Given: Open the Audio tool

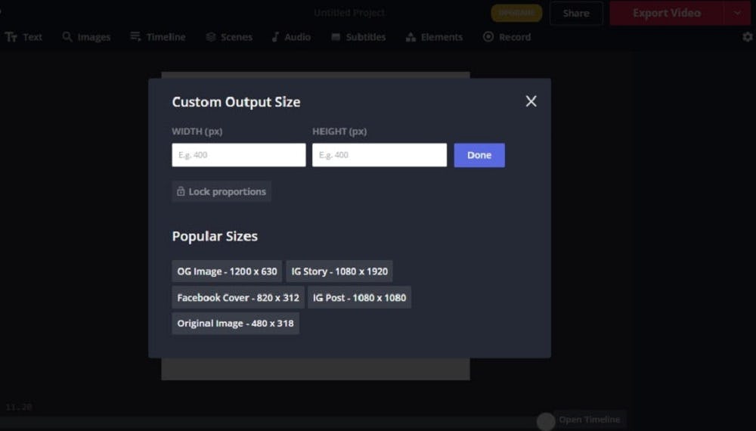Looking at the screenshot, I should tap(290, 37).
